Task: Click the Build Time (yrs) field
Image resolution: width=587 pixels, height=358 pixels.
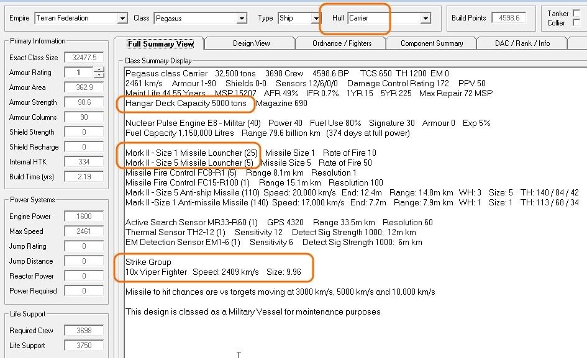Action: tap(84, 177)
